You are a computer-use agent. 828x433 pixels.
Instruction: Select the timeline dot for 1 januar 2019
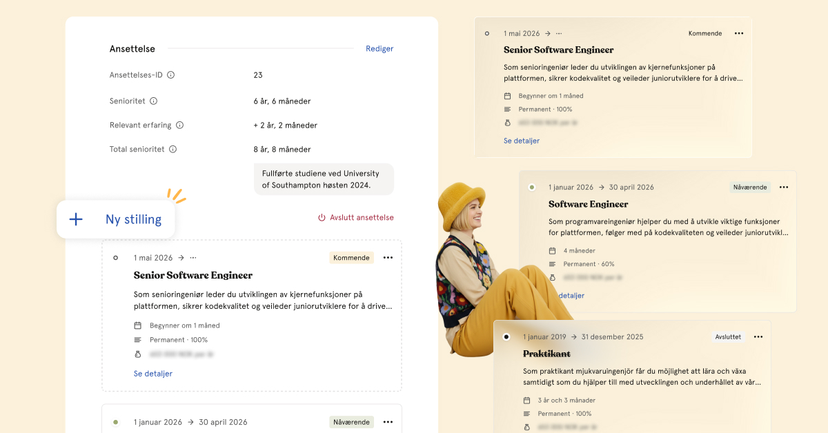506,337
